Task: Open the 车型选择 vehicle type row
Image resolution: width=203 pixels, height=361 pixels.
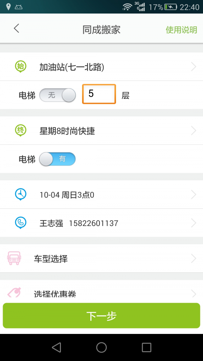Action: (x=101, y=259)
